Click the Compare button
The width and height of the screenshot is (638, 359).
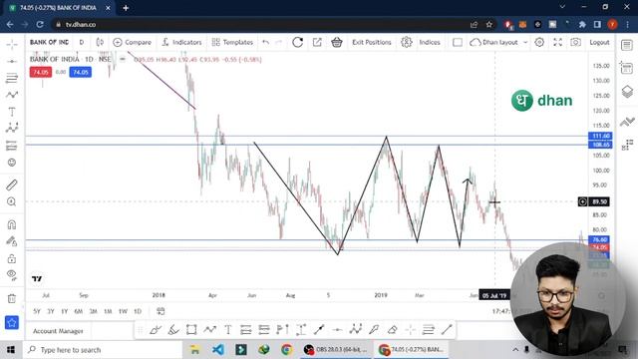(133, 42)
